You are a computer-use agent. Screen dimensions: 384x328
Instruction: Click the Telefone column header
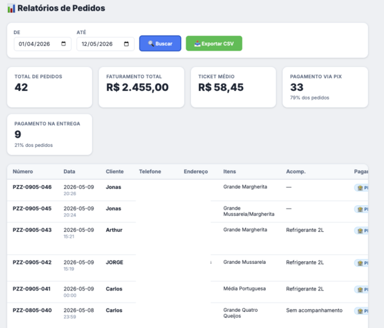pos(150,172)
